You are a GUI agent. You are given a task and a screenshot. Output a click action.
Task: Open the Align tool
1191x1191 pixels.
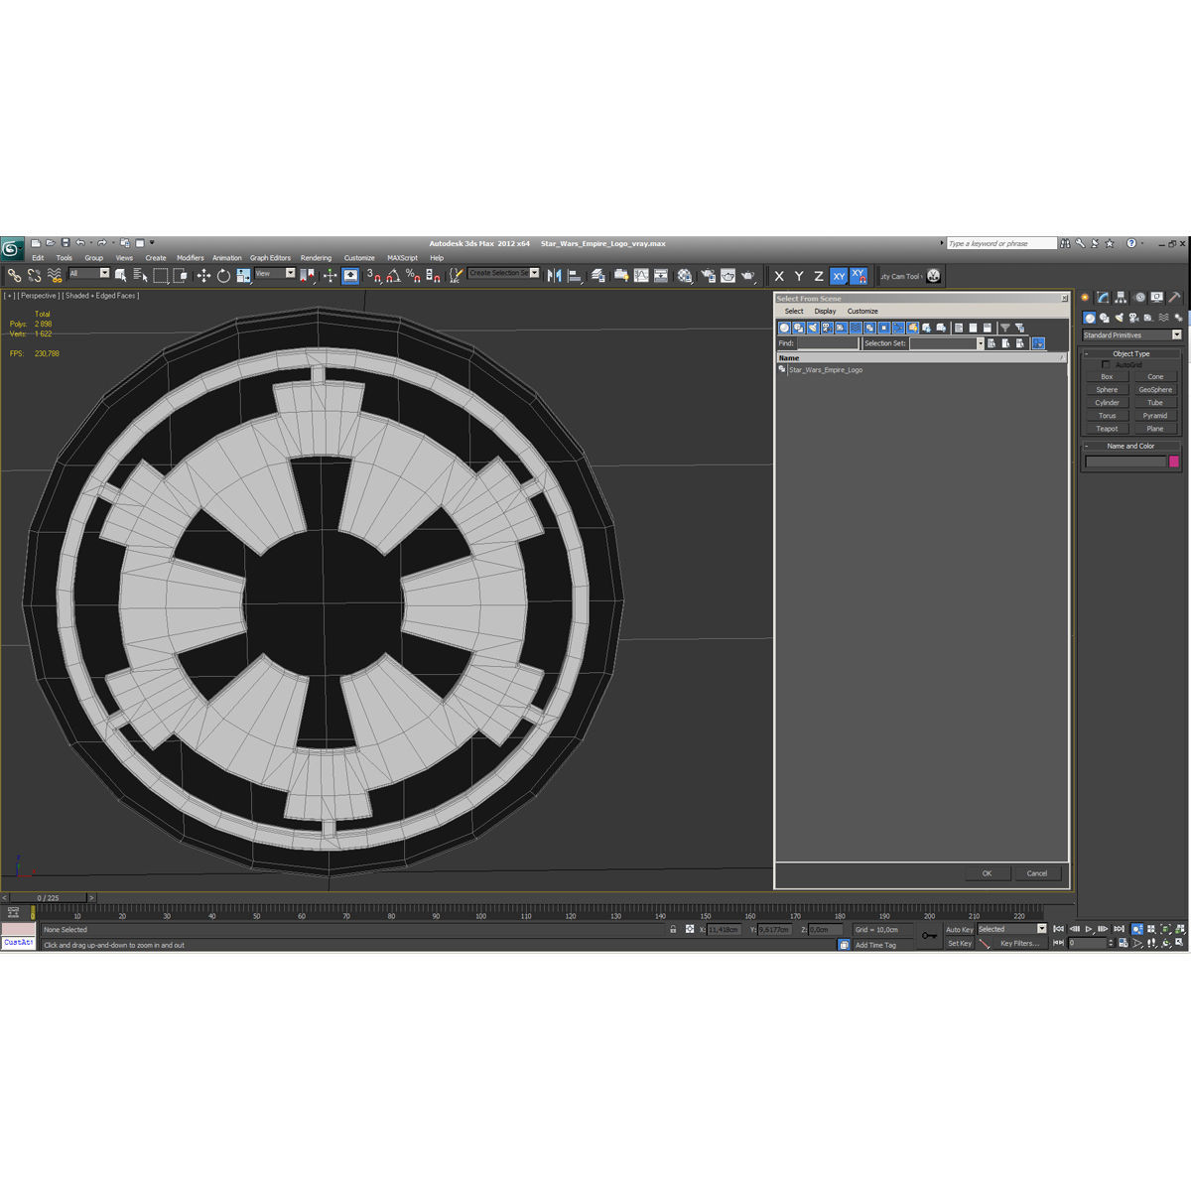(x=575, y=275)
